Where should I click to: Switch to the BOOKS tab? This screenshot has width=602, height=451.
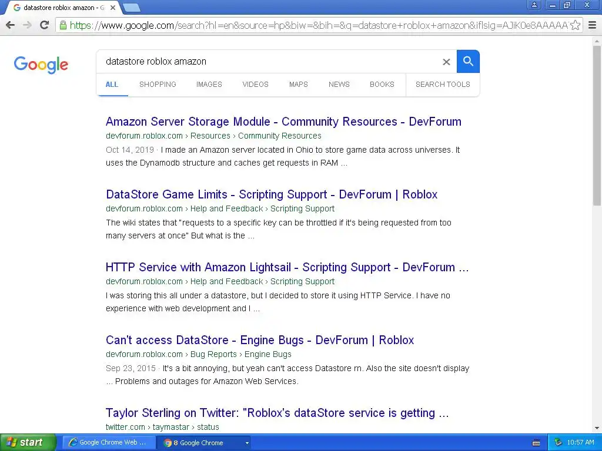click(382, 85)
